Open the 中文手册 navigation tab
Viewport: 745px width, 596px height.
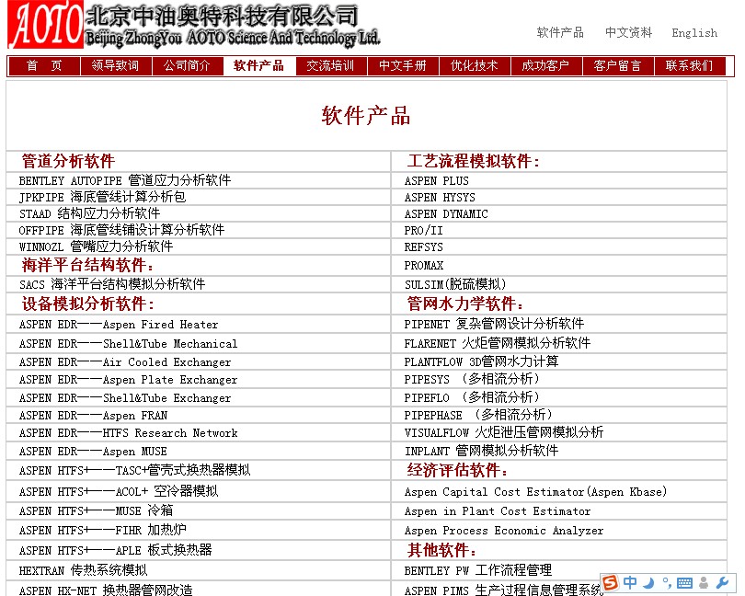(403, 65)
